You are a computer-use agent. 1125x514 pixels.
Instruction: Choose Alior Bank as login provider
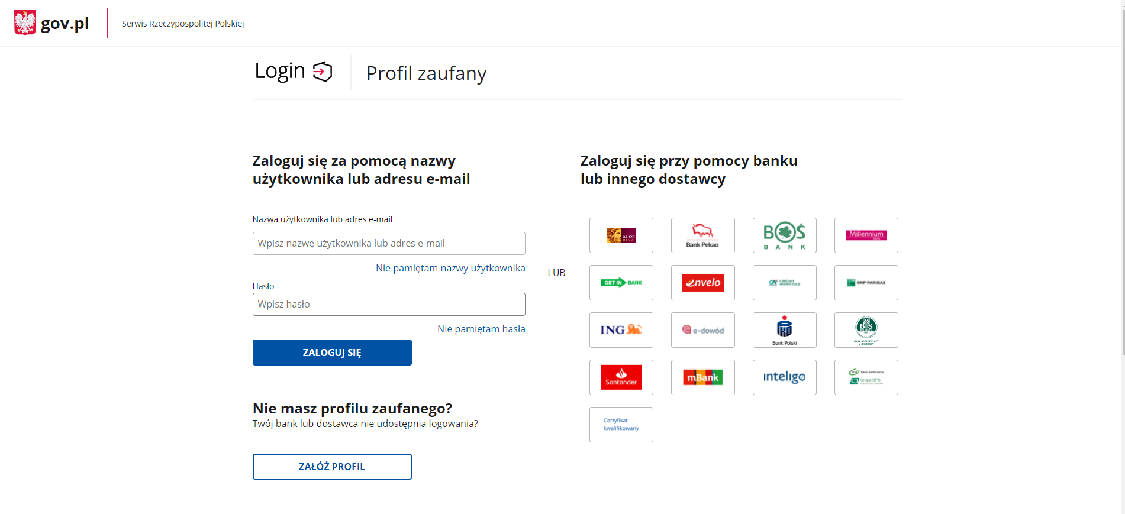click(621, 235)
